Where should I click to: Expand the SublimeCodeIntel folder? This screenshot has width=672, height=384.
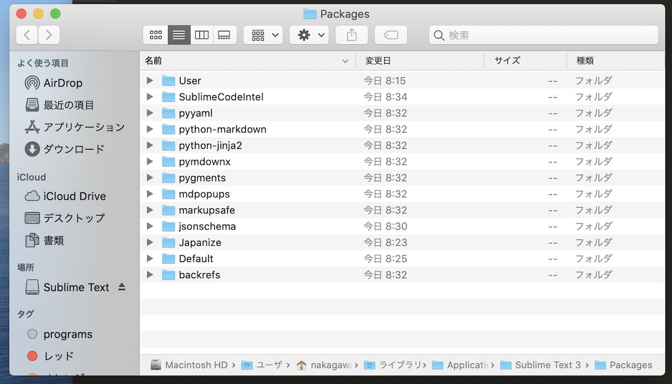point(150,97)
